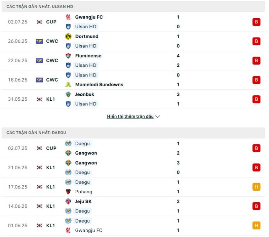
Task: Click the 'Các trận gần nhất: Ulsan HD' section header
Action: 134,7
